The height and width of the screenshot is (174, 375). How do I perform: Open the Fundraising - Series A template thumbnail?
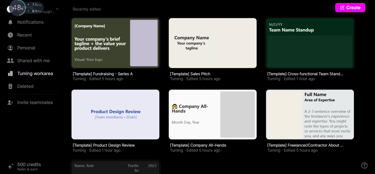pos(115,43)
